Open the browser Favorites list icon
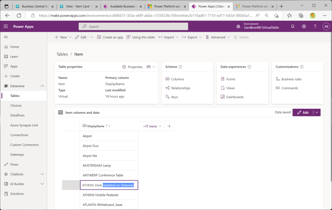Viewport: 332px width, 210px height. point(290,16)
